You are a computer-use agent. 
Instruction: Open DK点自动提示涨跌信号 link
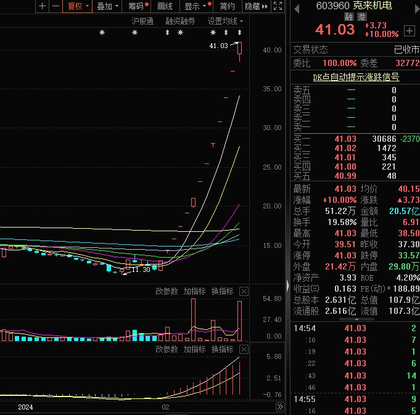click(x=356, y=77)
